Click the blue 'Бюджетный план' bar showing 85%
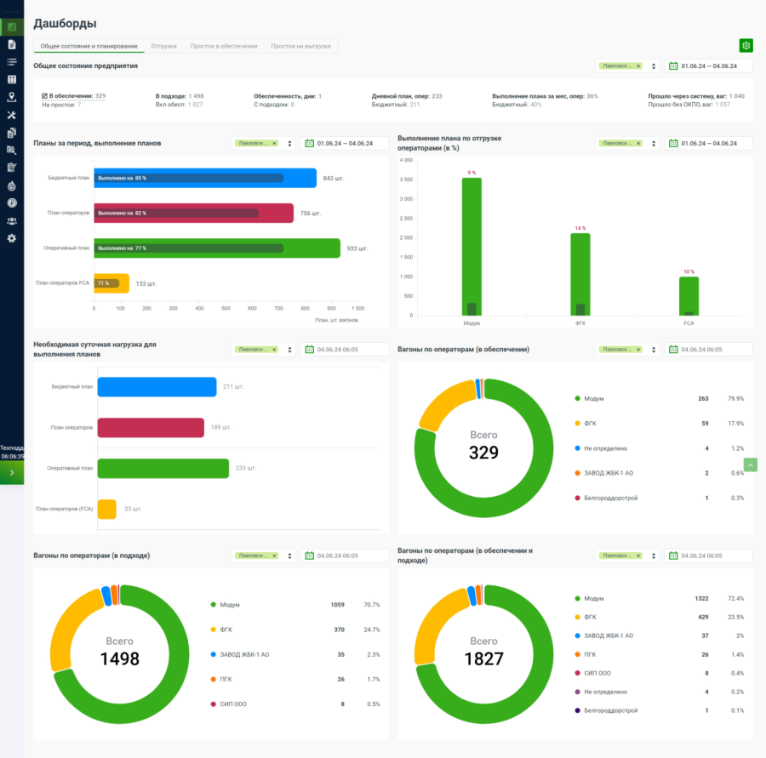Image resolution: width=766 pixels, height=758 pixels. [204, 178]
